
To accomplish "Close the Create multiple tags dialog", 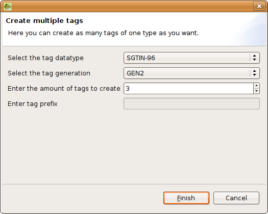I will [259, 6].
